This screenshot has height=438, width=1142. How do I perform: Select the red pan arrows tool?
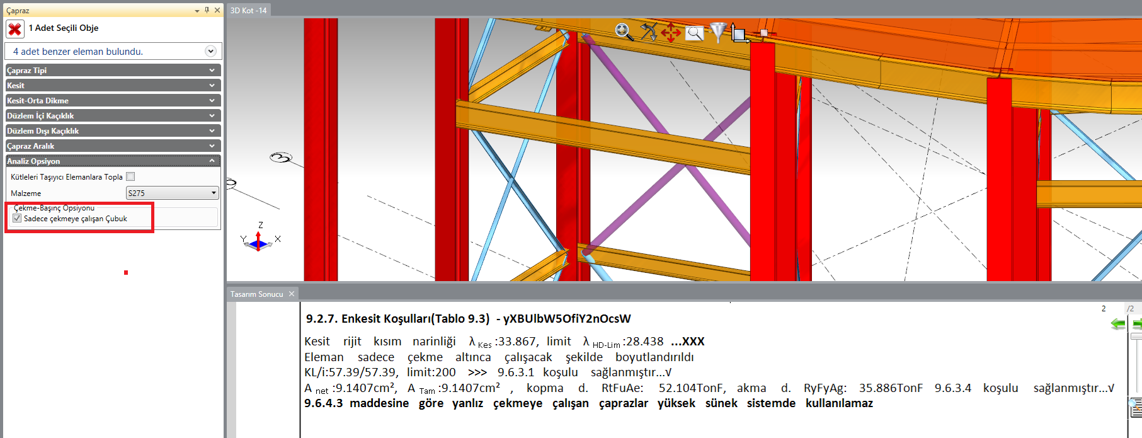tap(671, 32)
